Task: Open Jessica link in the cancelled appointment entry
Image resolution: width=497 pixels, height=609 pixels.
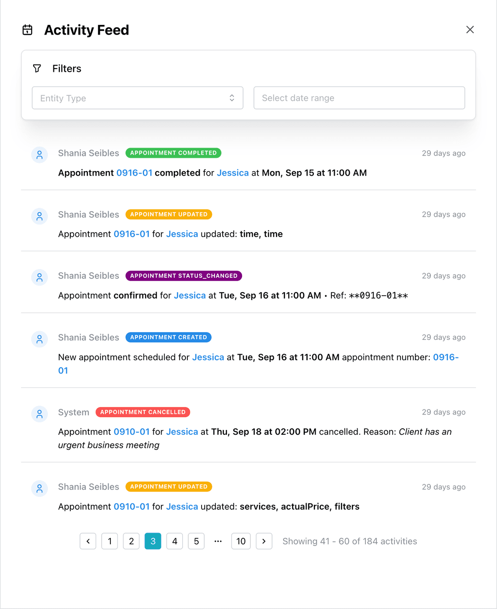Action: (182, 432)
